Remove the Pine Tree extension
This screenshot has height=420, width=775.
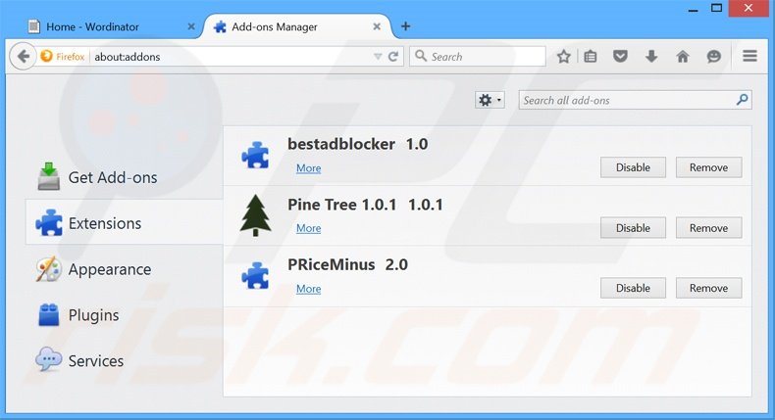[708, 228]
